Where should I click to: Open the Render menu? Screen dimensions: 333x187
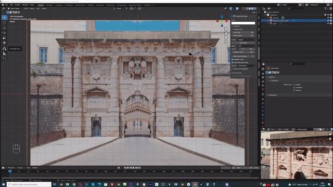[17, 5]
